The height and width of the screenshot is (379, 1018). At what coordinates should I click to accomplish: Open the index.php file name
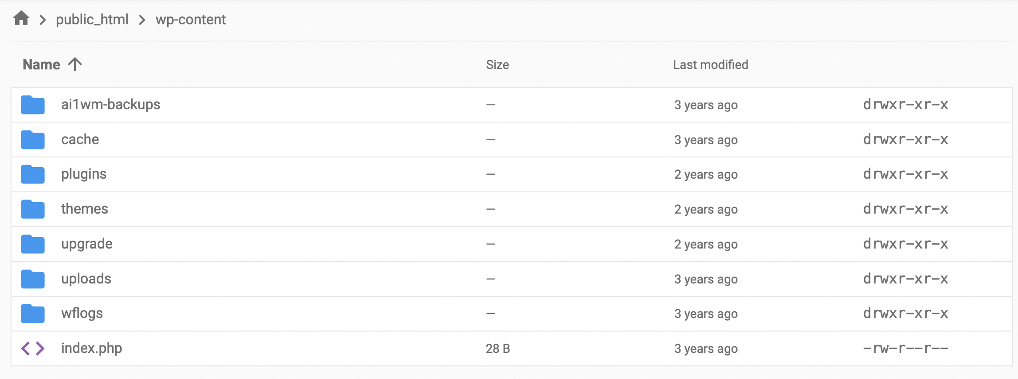(91, 348)
